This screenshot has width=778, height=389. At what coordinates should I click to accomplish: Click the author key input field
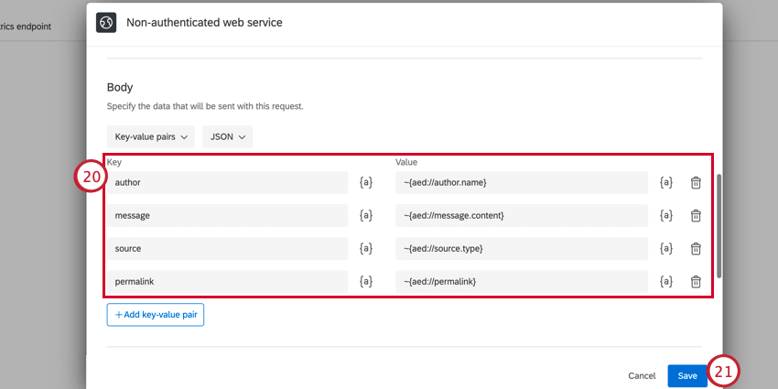227,182
